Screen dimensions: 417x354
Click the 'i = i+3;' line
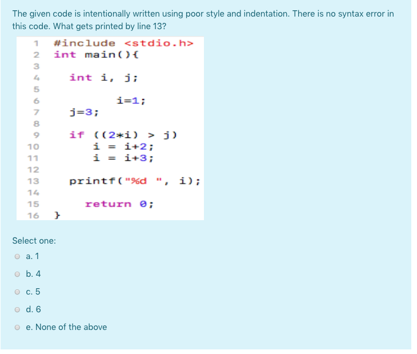click(123, 158)
